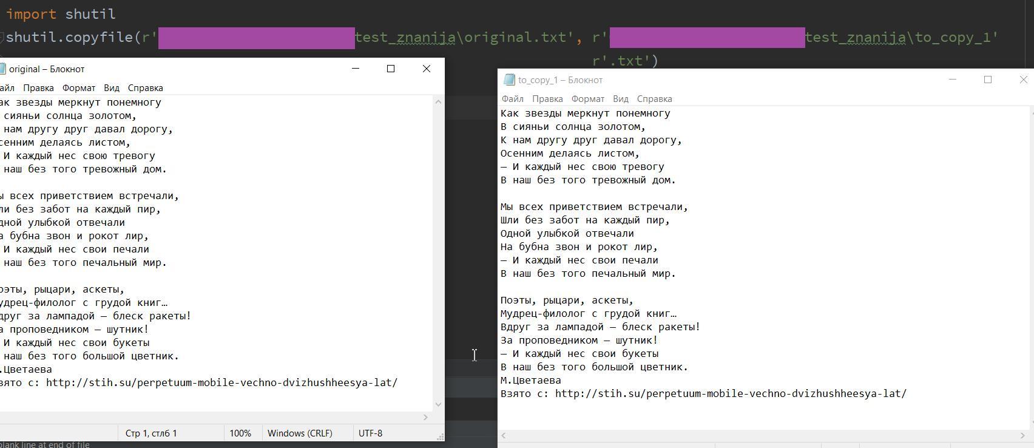Click 'UTF-8' encoding in status bar
This screenshot has height=448, width=1034.
tap(370, 433)
